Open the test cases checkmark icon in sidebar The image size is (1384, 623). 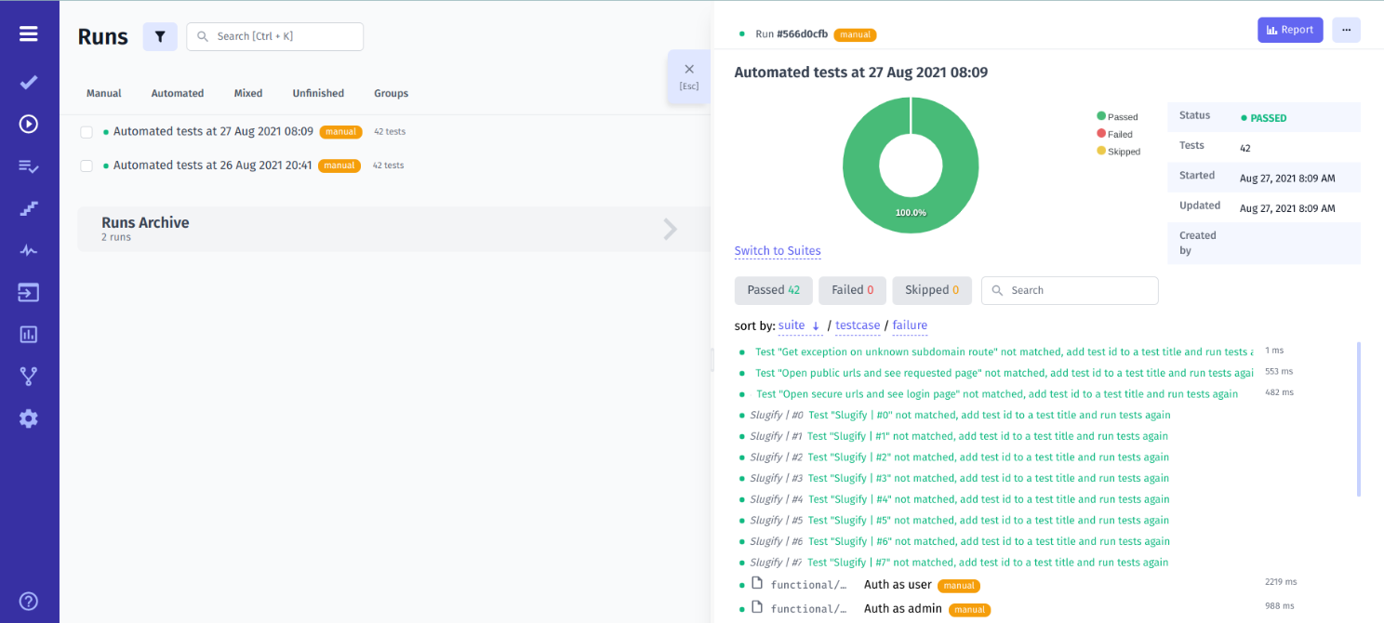click(28, 82)
